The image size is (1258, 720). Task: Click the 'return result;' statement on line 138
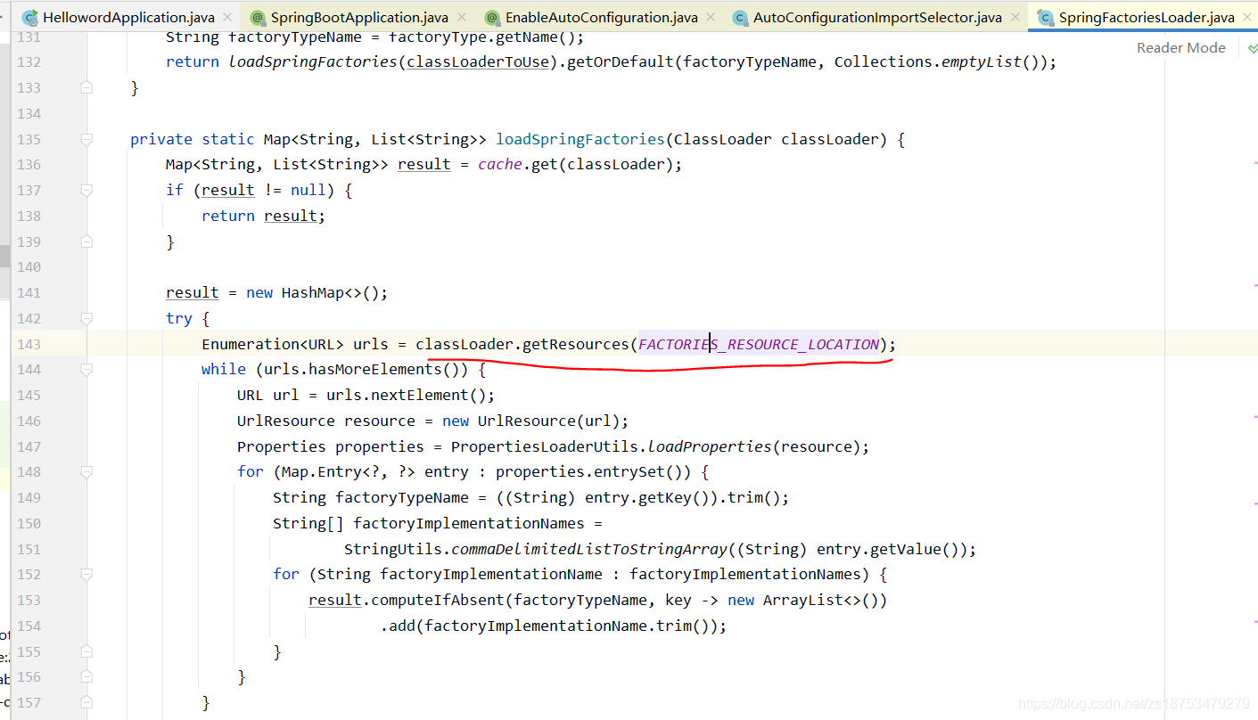[x=264, y=216]
